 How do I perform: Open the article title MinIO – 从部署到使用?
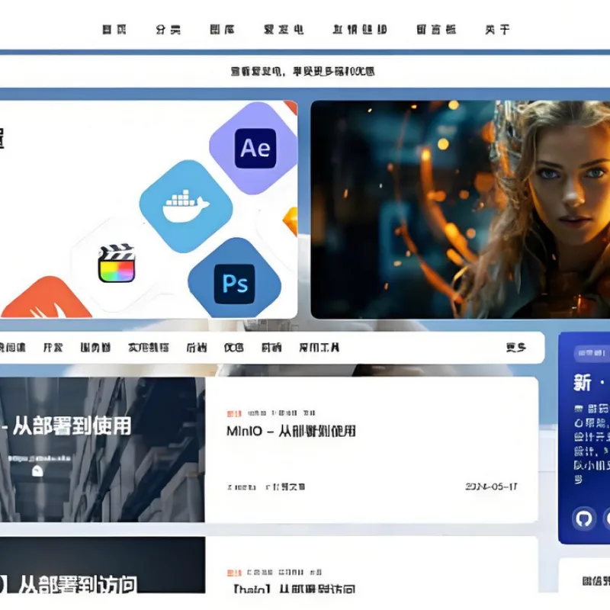click(x=291, y=431)
